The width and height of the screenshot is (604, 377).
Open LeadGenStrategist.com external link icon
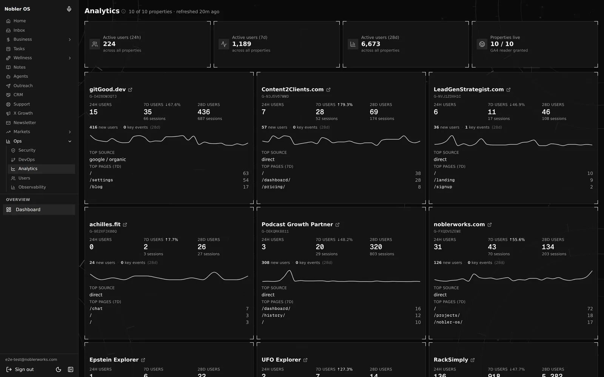pyautogui.click(x=508, y=90)
